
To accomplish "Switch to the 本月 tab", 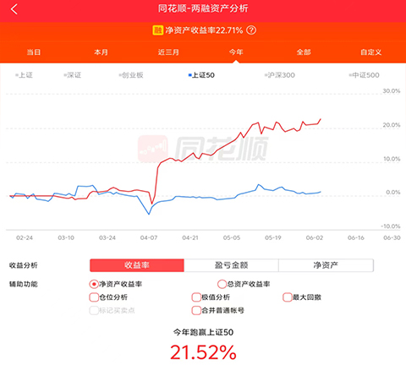I will click(x=101, y=52).
